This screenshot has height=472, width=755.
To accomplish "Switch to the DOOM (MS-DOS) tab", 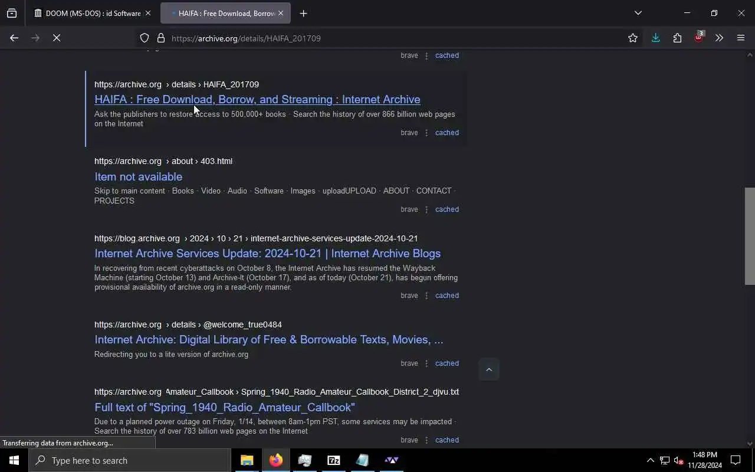I will pyautogui.click(x=92, y=13).
